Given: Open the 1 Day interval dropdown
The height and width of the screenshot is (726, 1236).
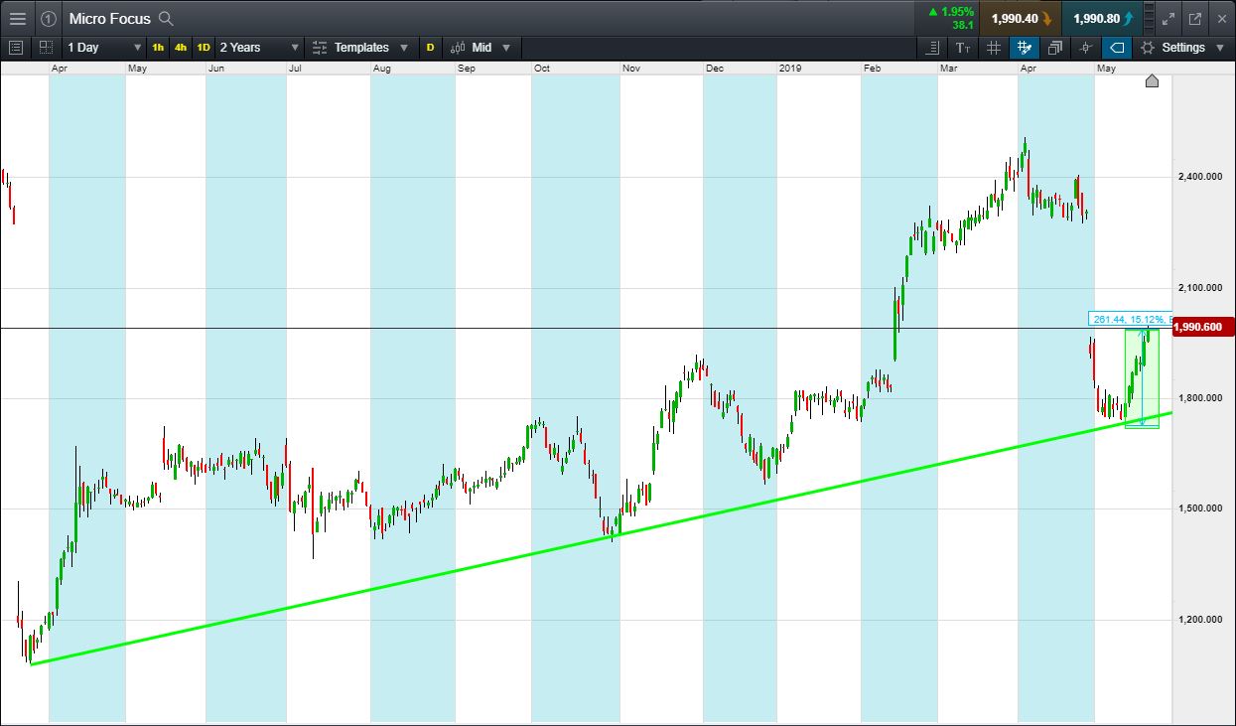Looking at the screenshot, I should 103,47.
